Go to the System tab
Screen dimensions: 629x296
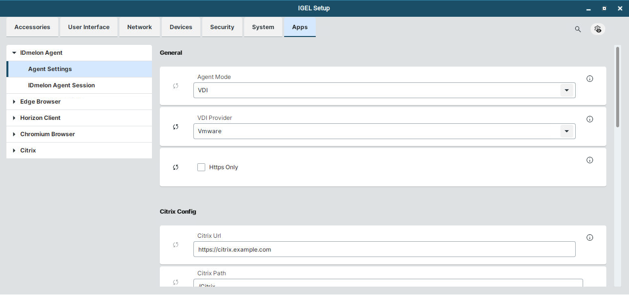[263, 27]
